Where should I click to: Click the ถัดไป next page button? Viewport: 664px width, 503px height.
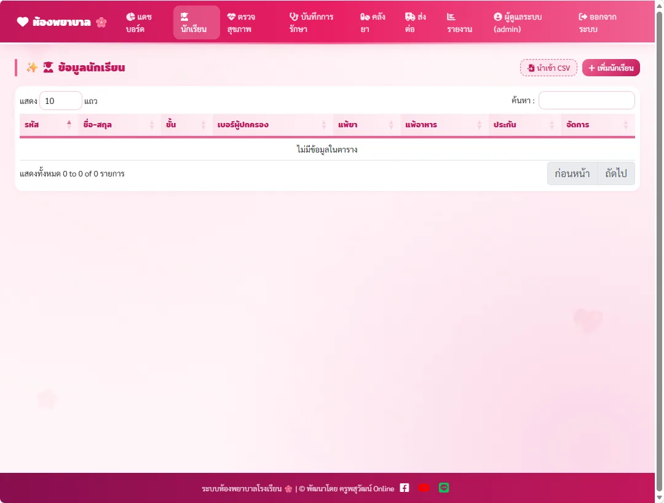616,173
